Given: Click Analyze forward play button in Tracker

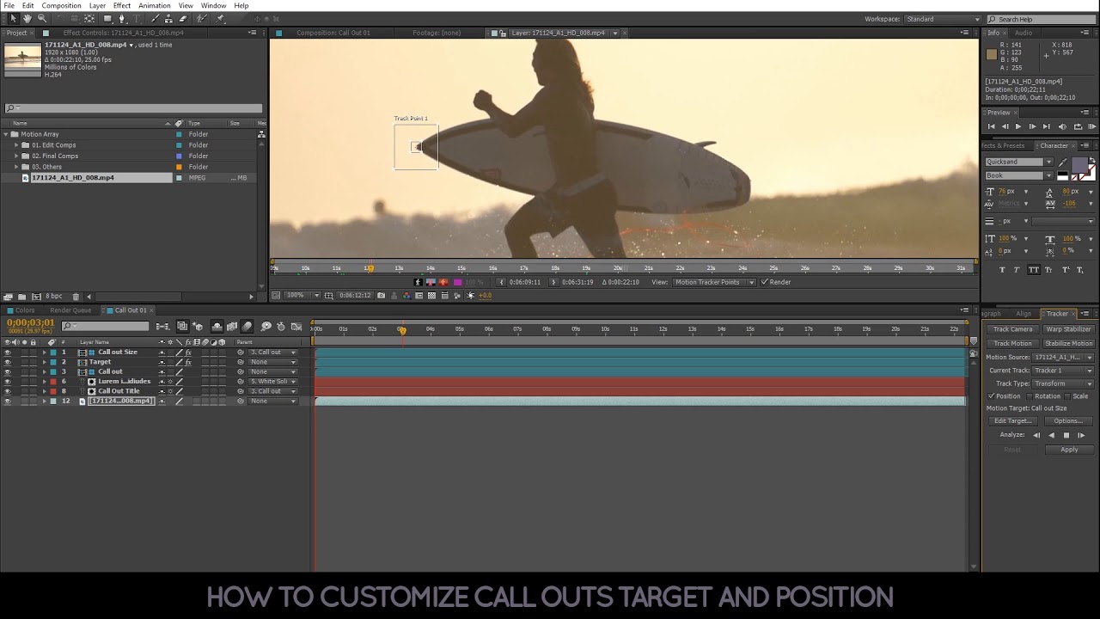Looking at the screenshot, I should 1081,435.
